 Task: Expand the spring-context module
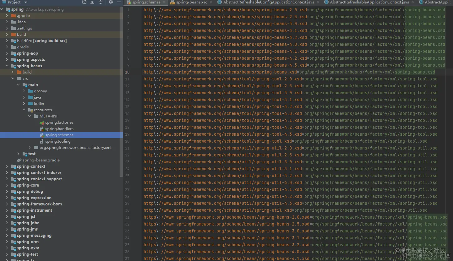coord(7,166)
